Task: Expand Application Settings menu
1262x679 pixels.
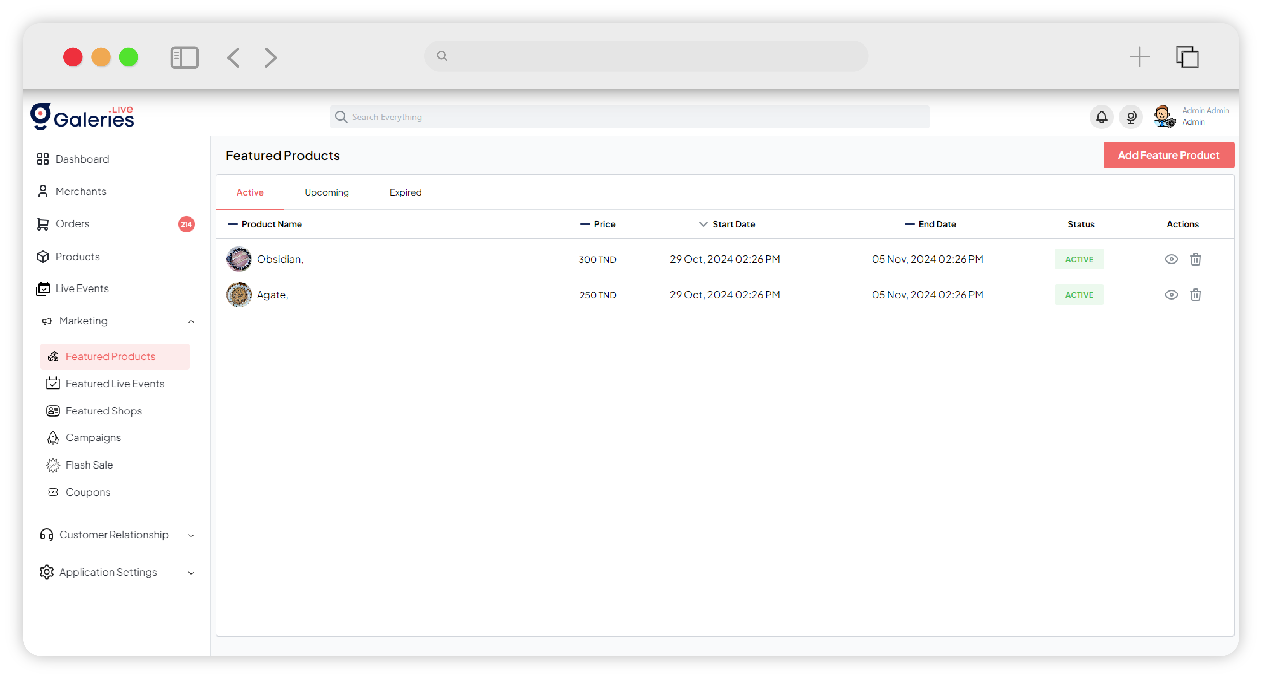Action: (191, 572)
